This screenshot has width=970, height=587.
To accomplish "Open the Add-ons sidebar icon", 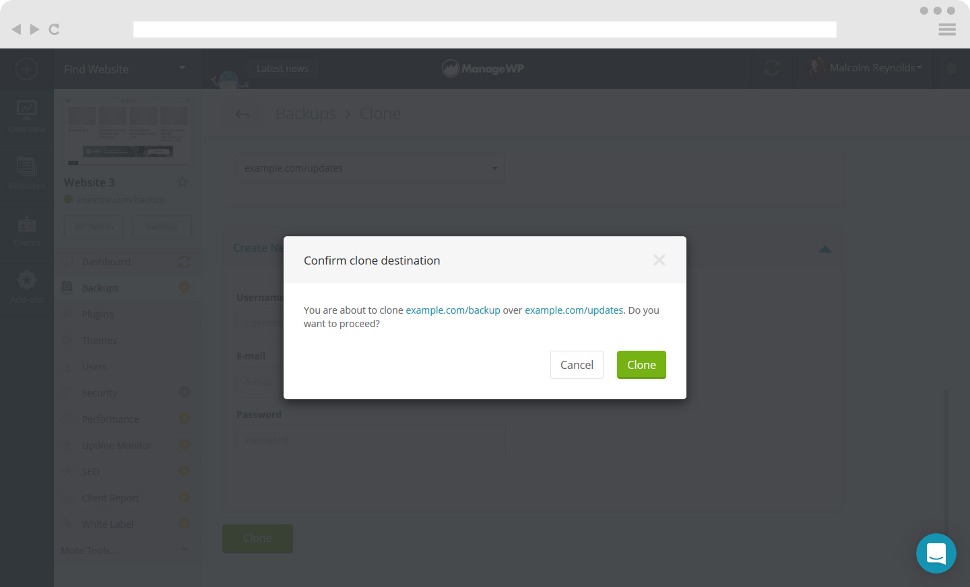I will tap(27, 287).
